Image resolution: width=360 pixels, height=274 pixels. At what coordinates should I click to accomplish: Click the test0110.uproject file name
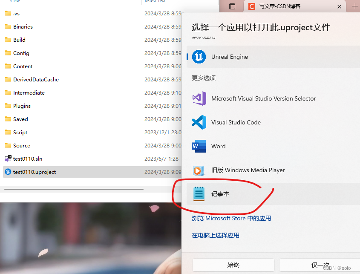pos(35,172)
